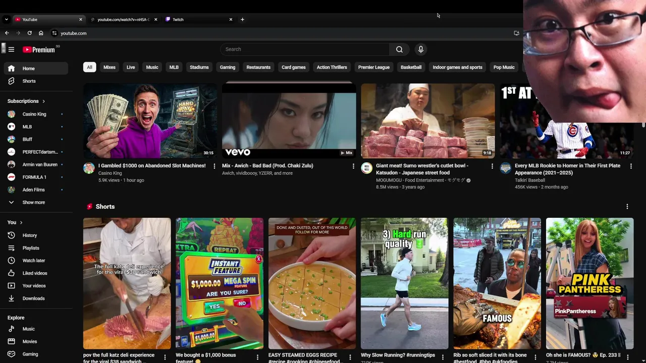Play PinkPantheress short thumbnail
646x363 pixels.
pyautogui.click(x=589, y=283)
